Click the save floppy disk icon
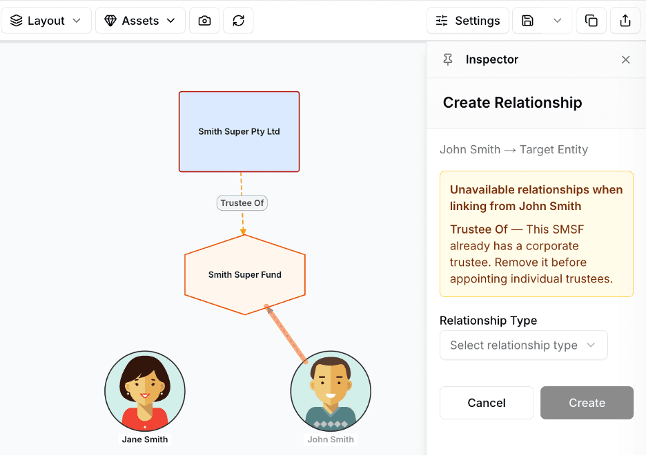Screen dimensions: 646x456 pyautogui.click(x=528, y=21)
